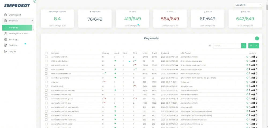Click the Top 3 card value '419/649'
The width and height of the screenshot is (268, 128).
pyautogui.click(x=132, y=19)
